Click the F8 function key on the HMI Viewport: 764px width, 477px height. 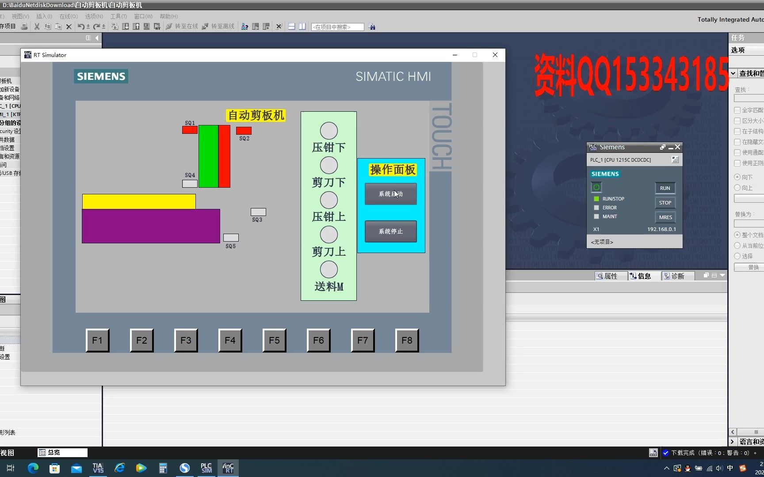click(x=407, y=341)
